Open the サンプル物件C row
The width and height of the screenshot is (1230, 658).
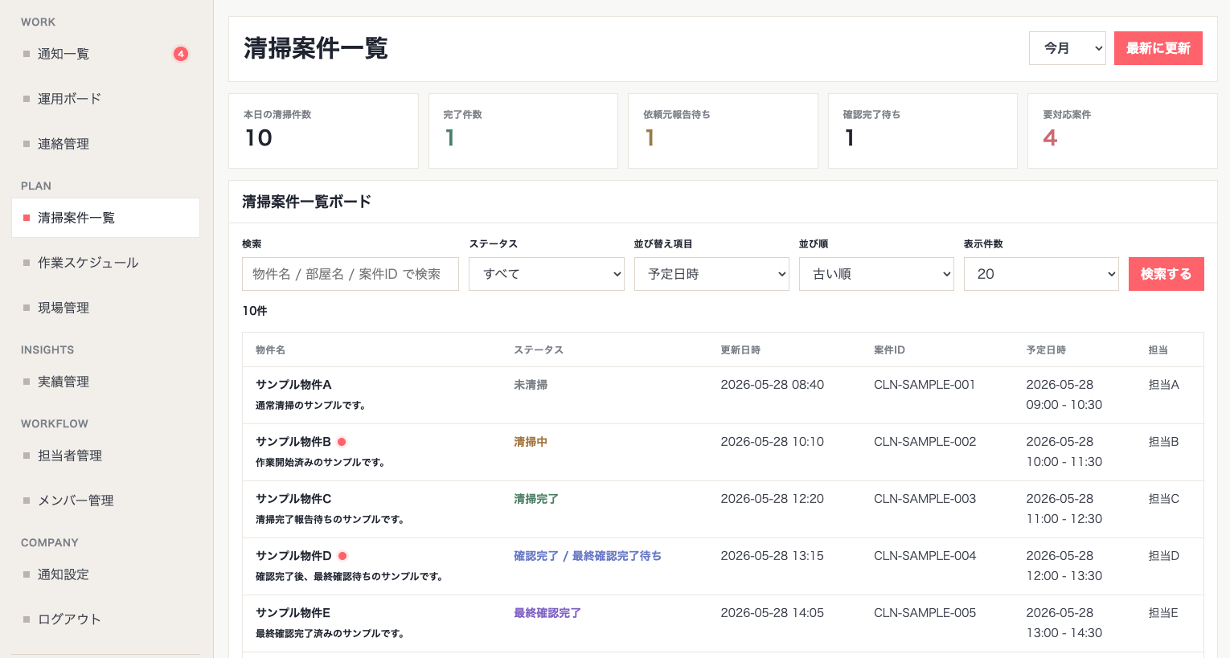coord(723,509)
